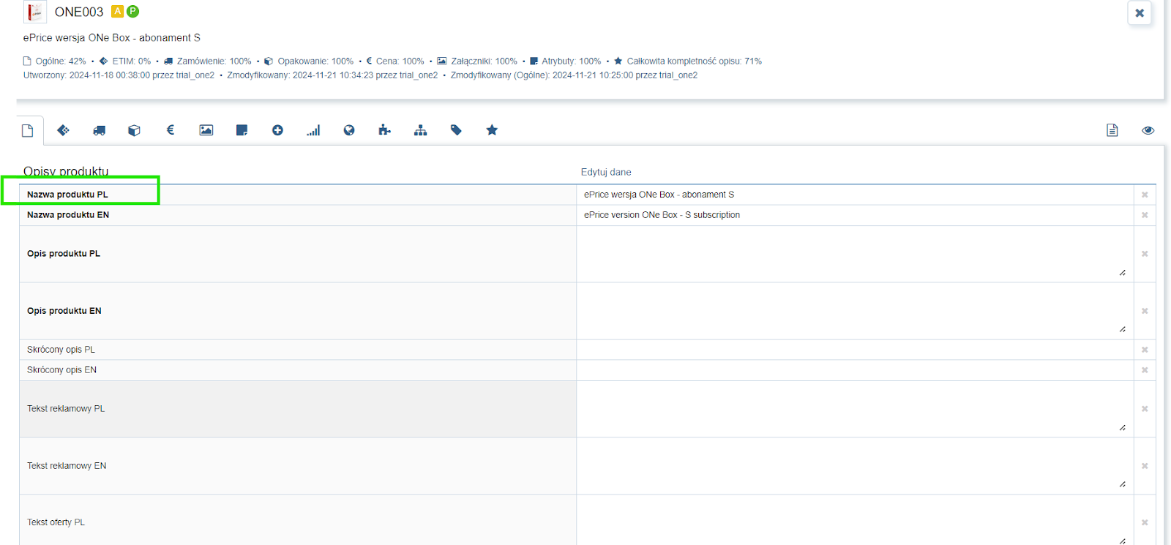The width and height of the screenshot is (1171, 545).
Task: Click the Załączniki: 100% completeness text
Action: 484,61
